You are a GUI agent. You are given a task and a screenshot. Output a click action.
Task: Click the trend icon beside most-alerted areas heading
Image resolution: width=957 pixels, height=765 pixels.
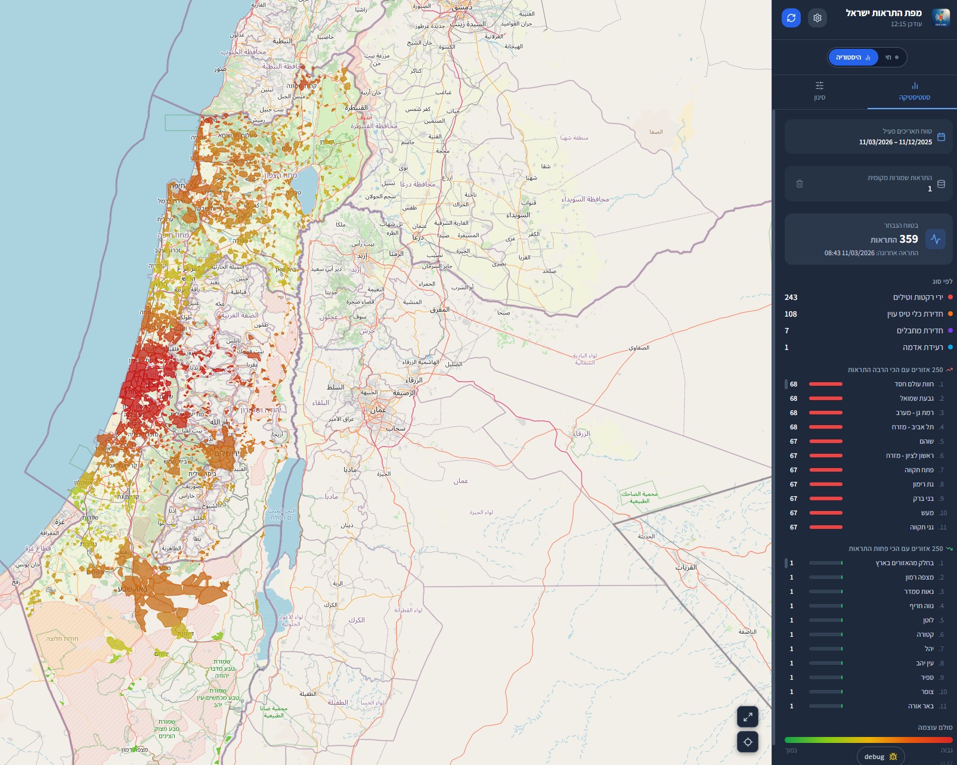click(x=949, y=370)
